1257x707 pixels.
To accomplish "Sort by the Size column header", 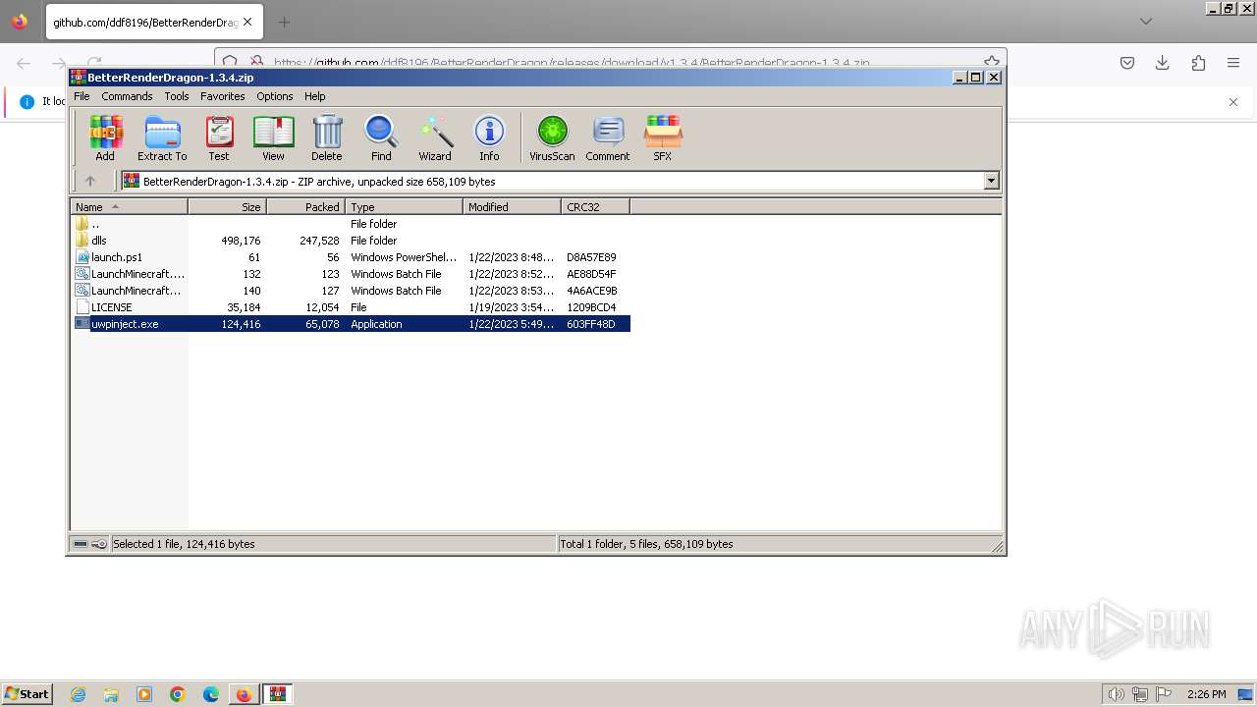I will coord(227,207).
